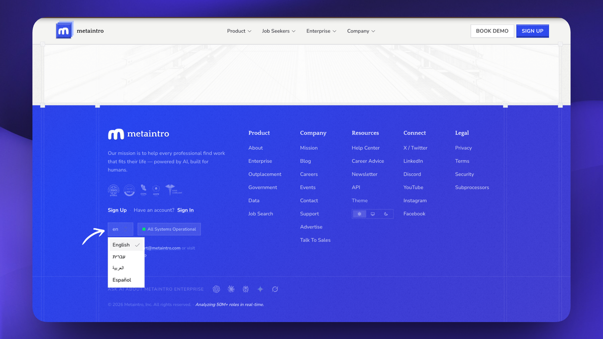
Task: Open the Enterprise navbar dropdown
Action: [322, 31]
